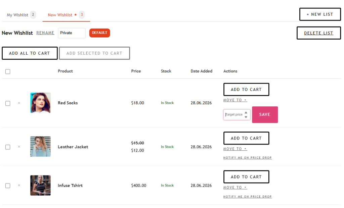Click the Rename link

(45, 33)
